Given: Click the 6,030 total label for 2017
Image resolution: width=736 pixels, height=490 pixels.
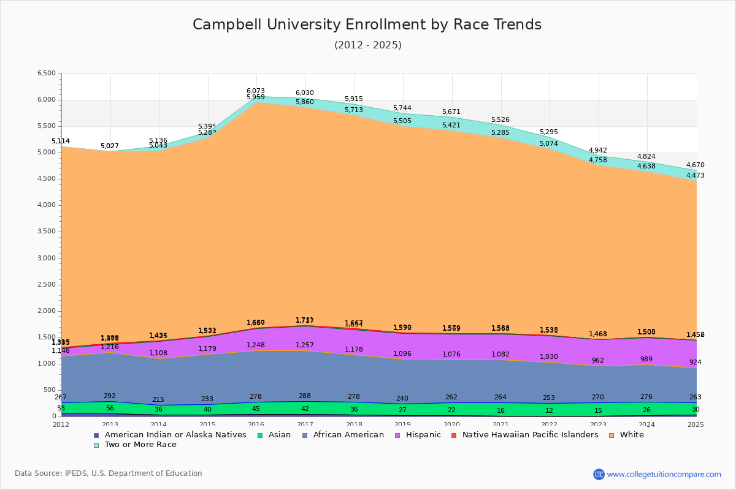Looking at the screenshot, I should 305,93.
